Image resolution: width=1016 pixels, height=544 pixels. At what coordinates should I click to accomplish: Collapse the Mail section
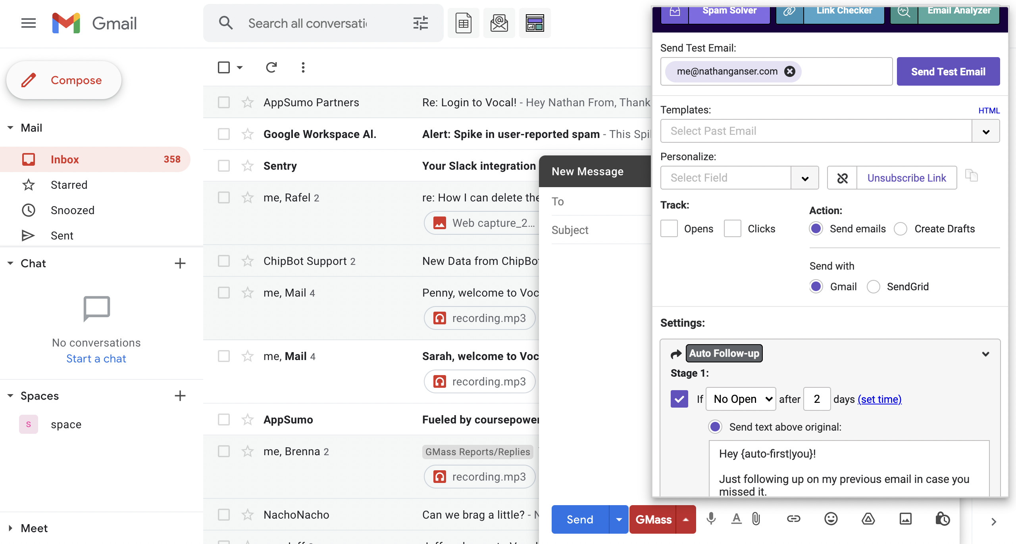tap(10, 128)
